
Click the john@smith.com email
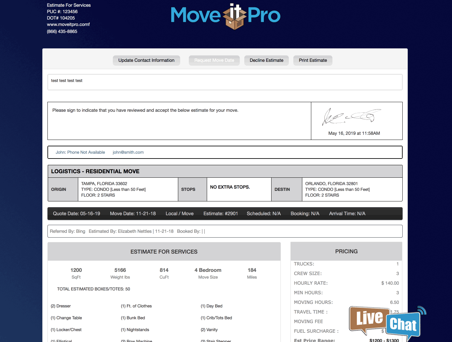pyautogui.click(x=128, y=152)
